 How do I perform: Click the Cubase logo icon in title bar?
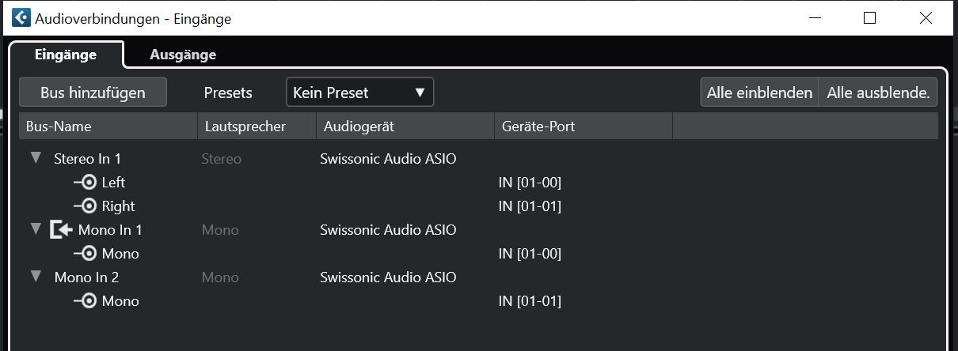tap(21, 18)
